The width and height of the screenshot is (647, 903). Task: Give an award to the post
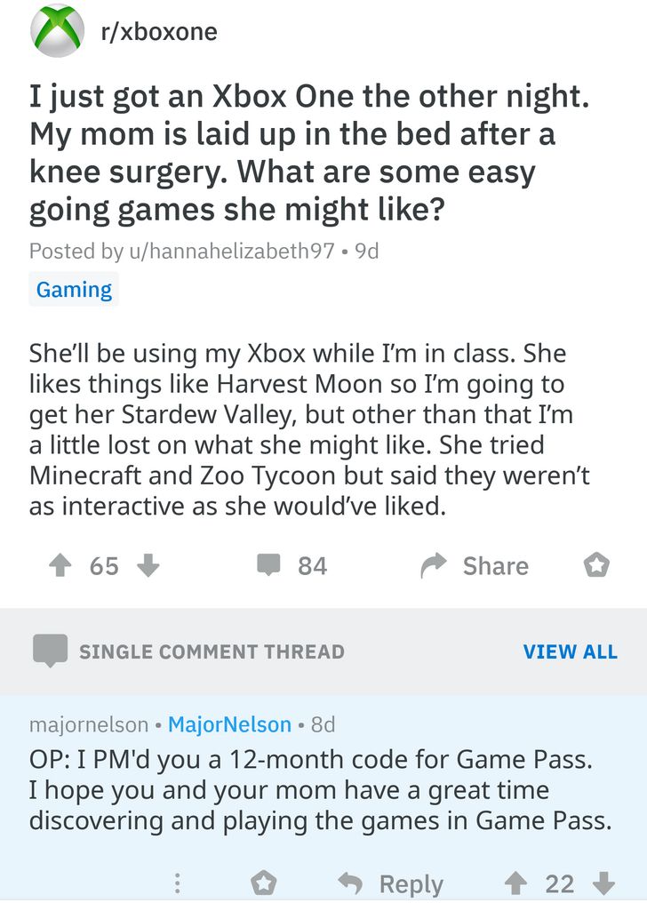[596, 566]
